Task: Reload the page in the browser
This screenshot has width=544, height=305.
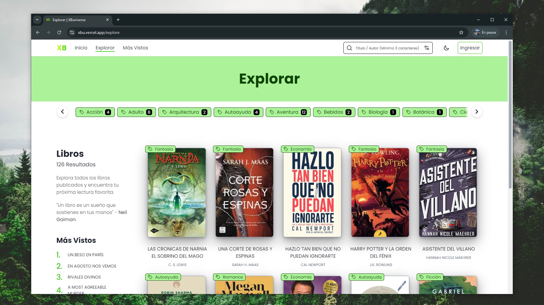Action: coord(59,32)
